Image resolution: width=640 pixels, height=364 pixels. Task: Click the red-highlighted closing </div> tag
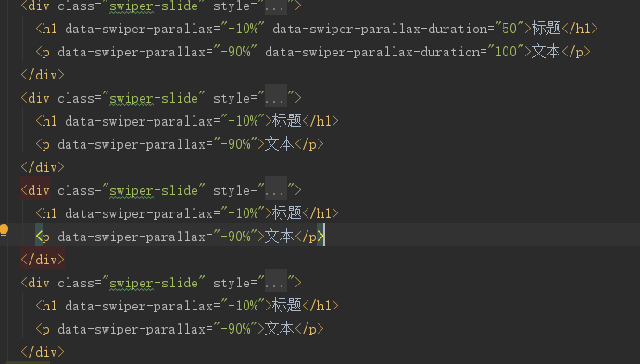coord(43,260)
